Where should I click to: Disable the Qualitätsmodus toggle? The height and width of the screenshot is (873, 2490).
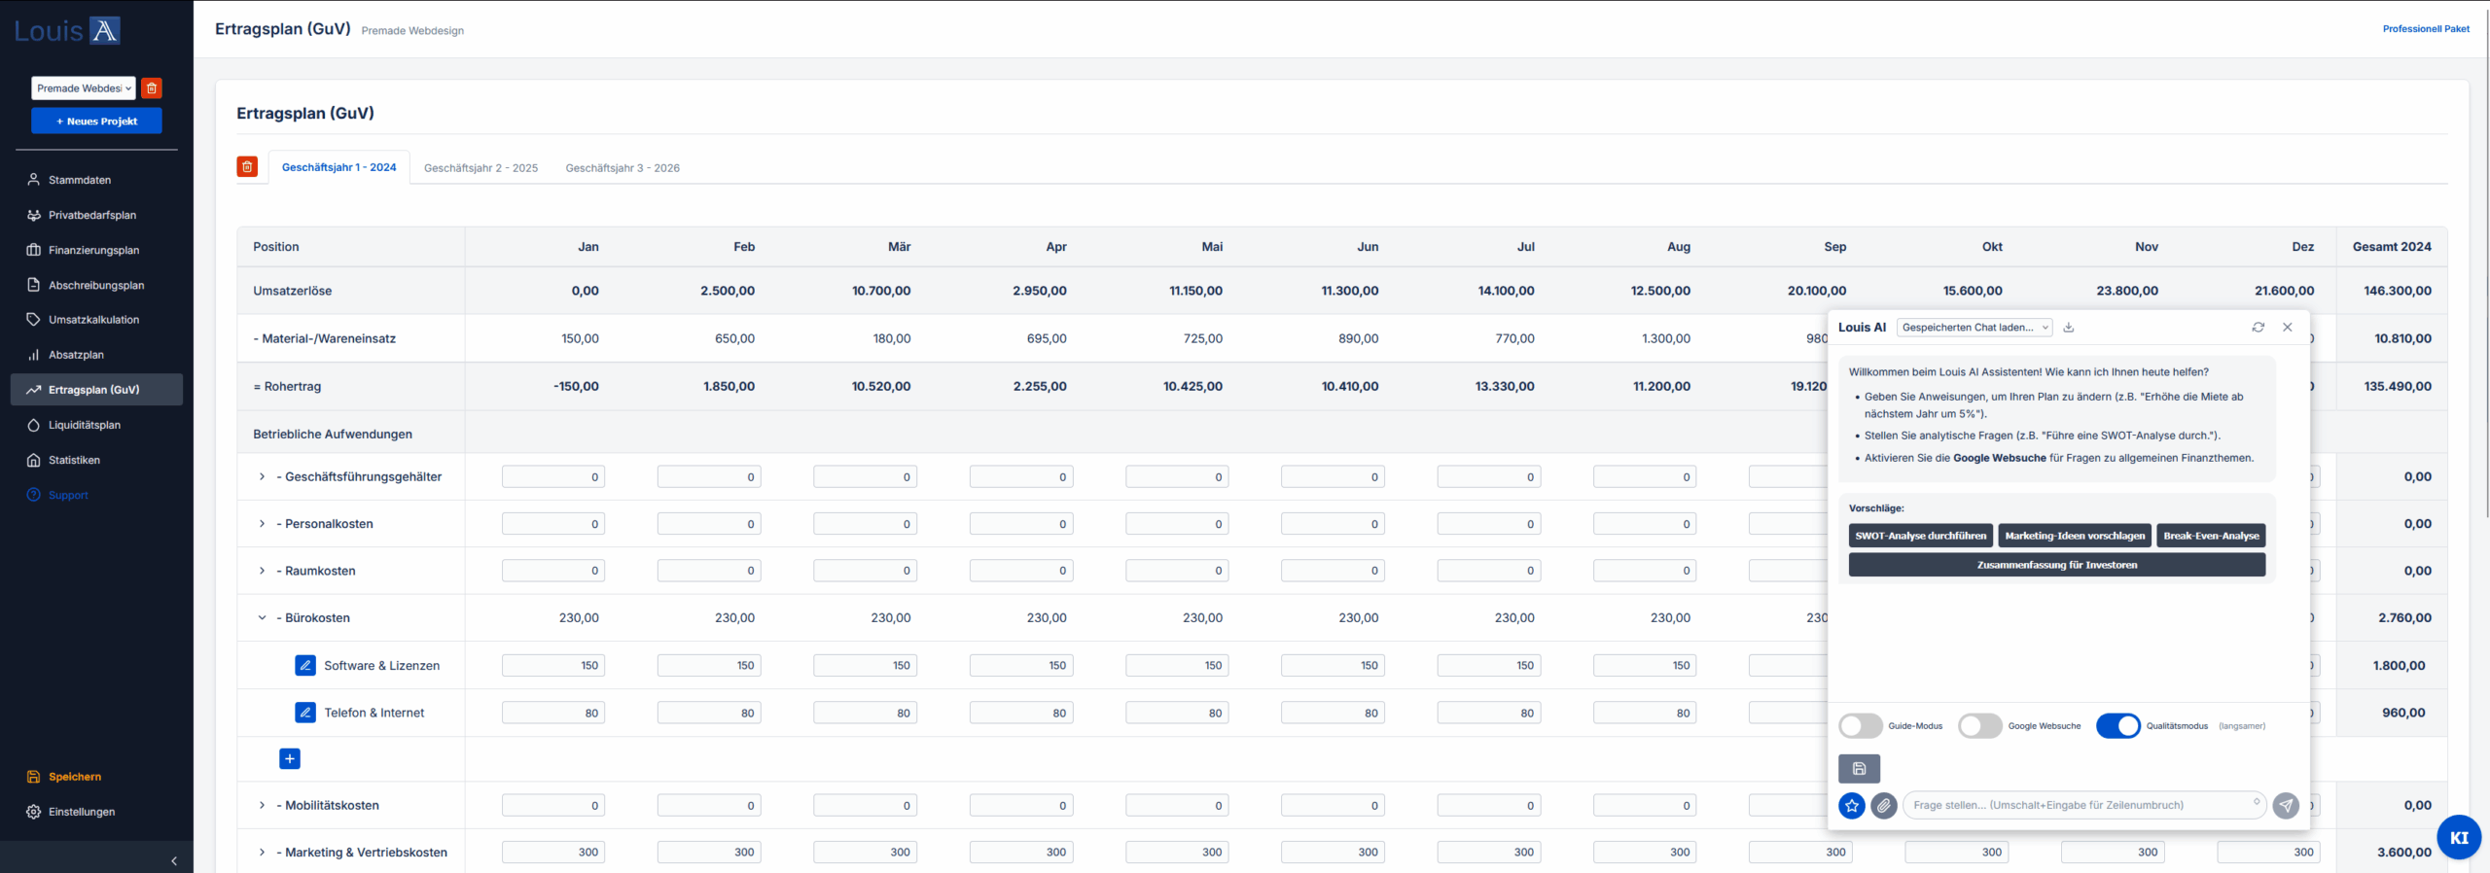click(x=2117, y=726)
